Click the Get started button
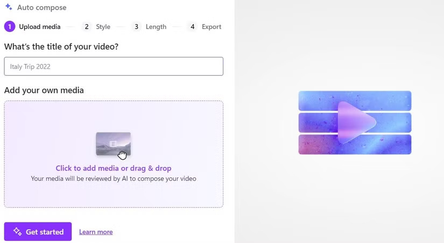Screen dimensions: 444x243 click(x=38, y=232)
